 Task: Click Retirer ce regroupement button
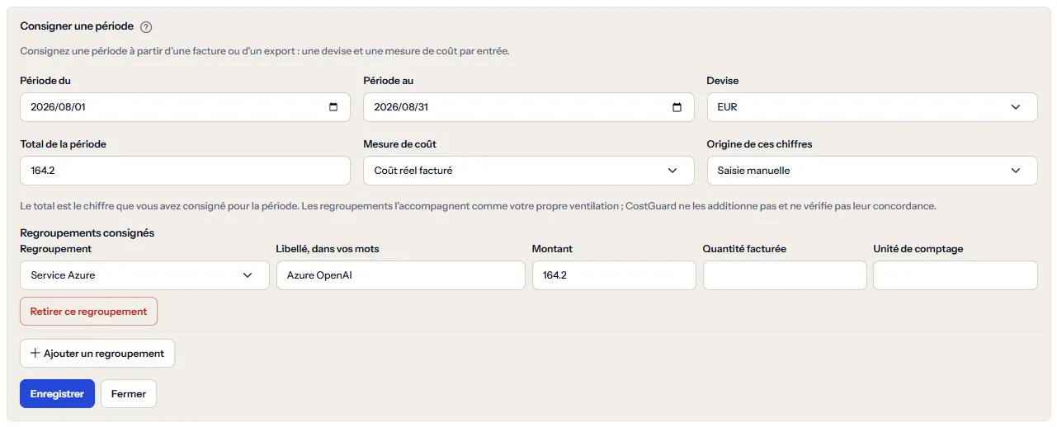[x=89, y=312]
